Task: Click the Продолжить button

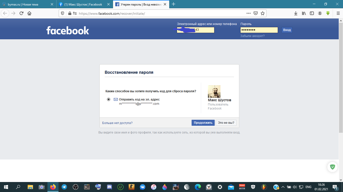Action: tap(203, 123)
